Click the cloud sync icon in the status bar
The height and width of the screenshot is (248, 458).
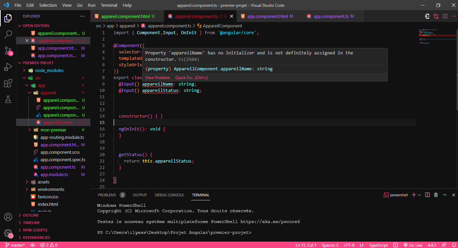[x=32, y=245]
